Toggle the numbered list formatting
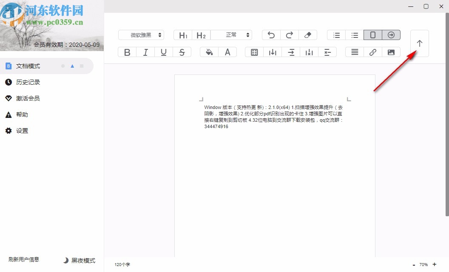 click(x=336, y=34)
